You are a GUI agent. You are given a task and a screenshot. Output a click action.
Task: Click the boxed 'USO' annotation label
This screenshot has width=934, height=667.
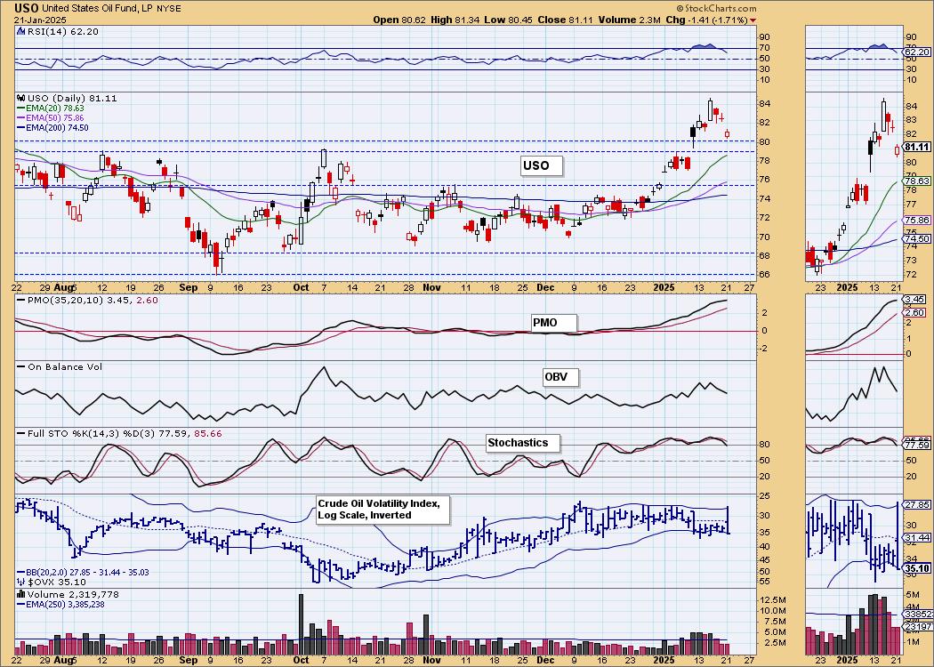[541, 165]
